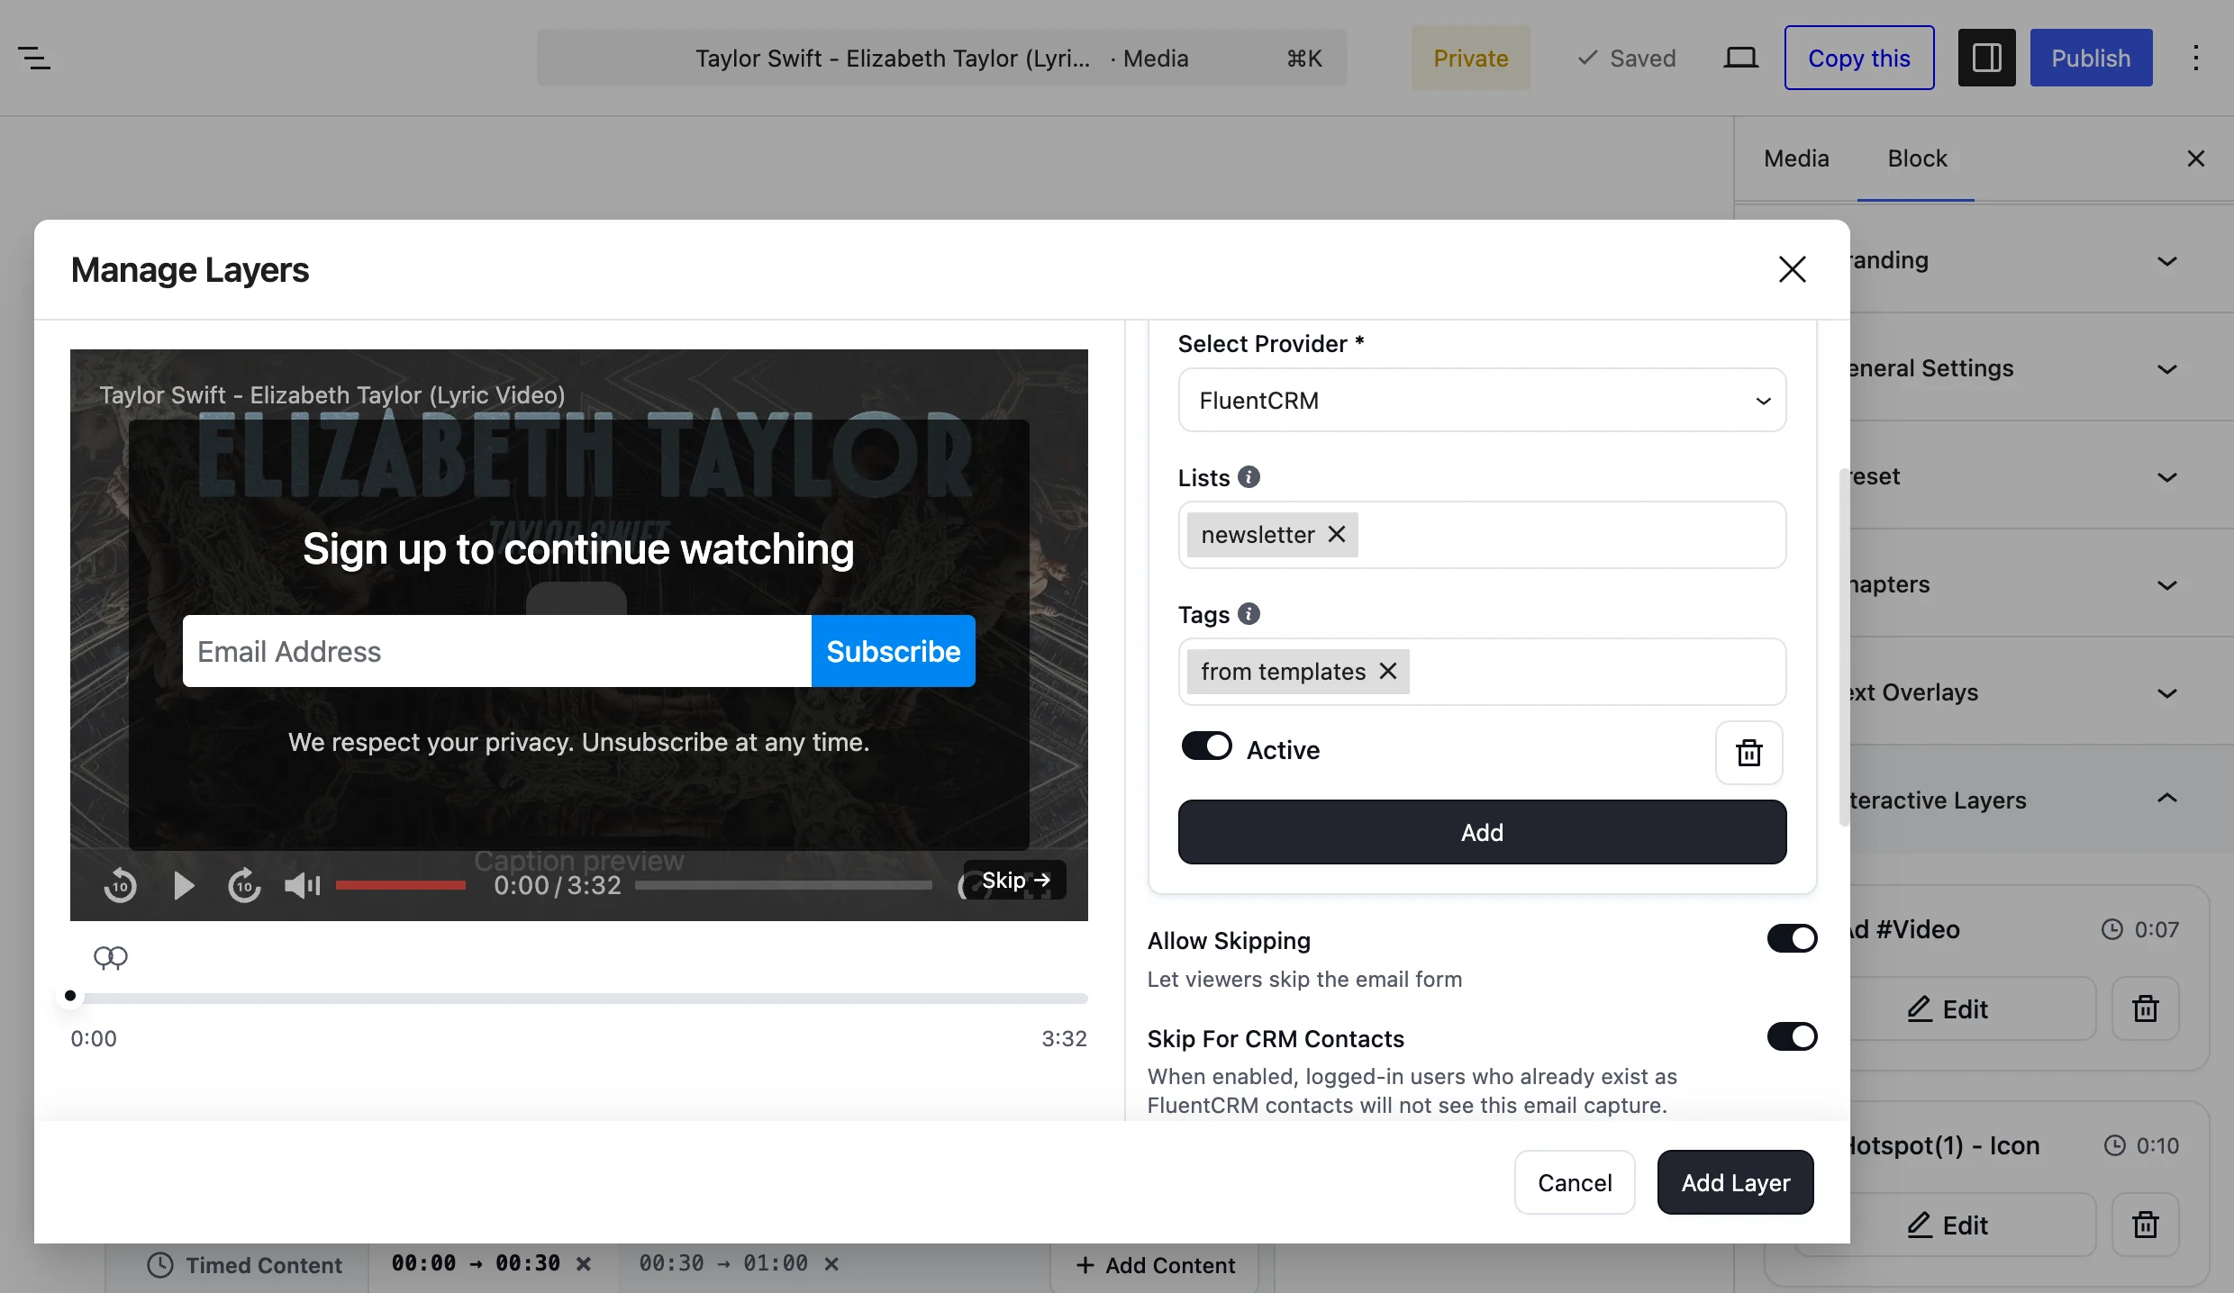Click the Copy this button
This screenshot has height=1293, width=2234.
[1859, 58]
